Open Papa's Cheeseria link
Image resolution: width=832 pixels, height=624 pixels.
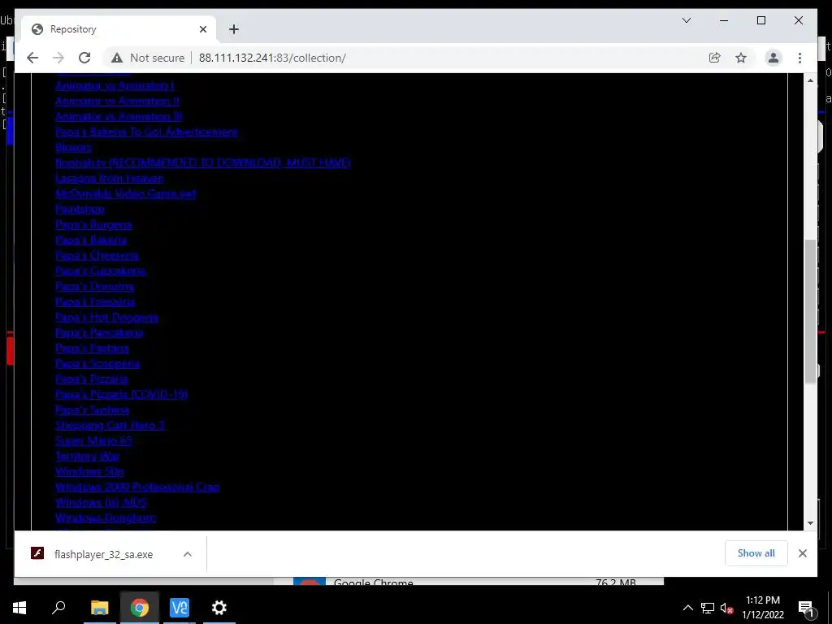click(x=97, y=255)
